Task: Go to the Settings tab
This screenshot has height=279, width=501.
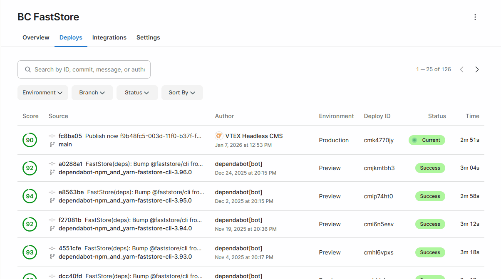Action: [x=148, y=37]
